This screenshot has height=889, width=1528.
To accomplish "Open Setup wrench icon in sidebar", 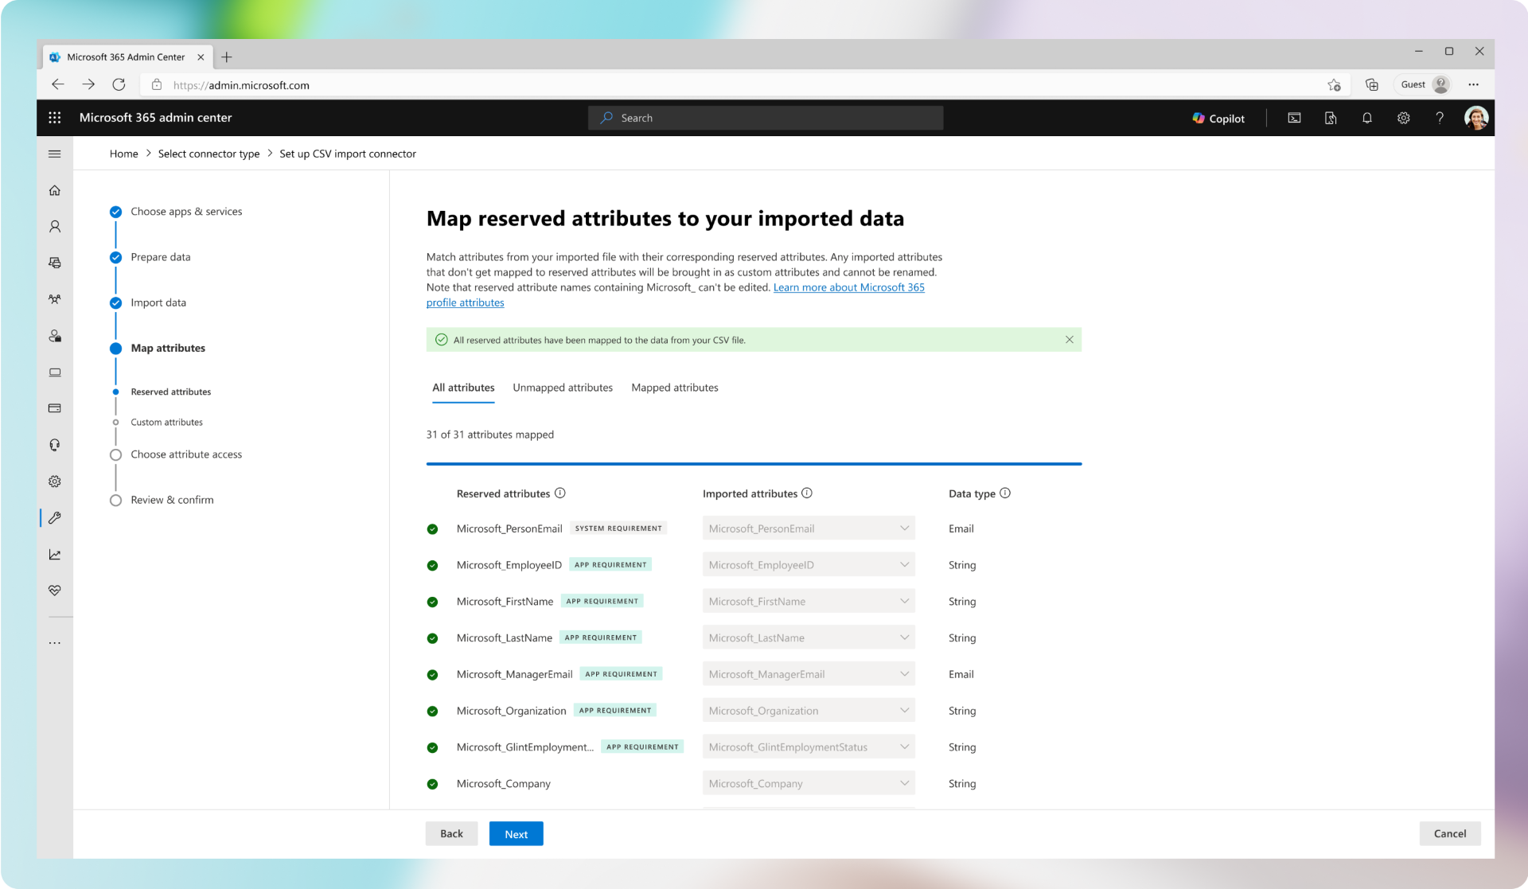I will (55, 518).
